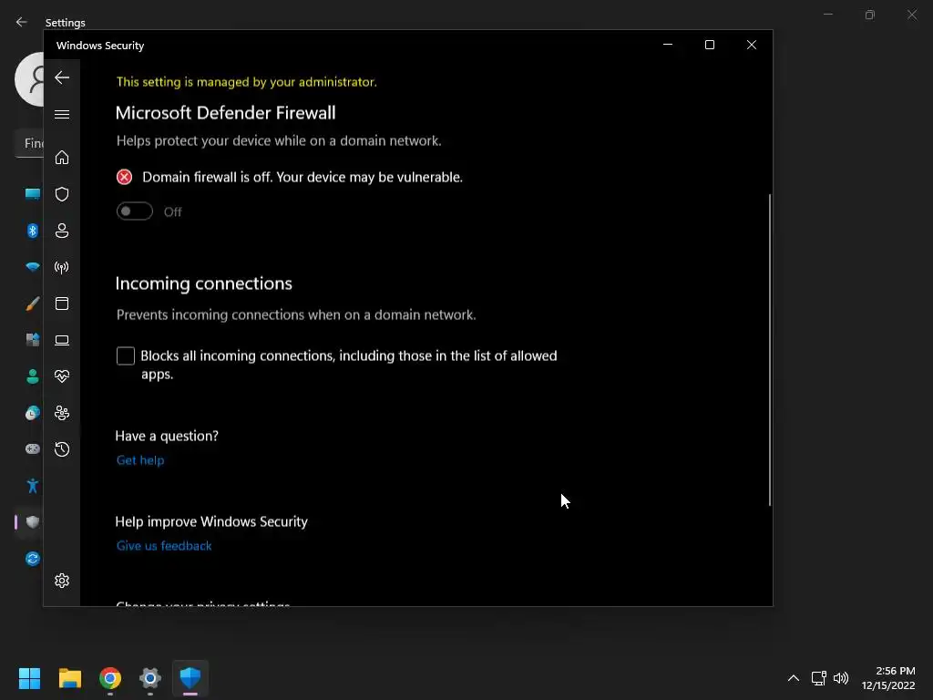Open Windows Update in Settings sidebar
Image resolution: width=933 pixels, height=700 pixels.
coord(32,559)
